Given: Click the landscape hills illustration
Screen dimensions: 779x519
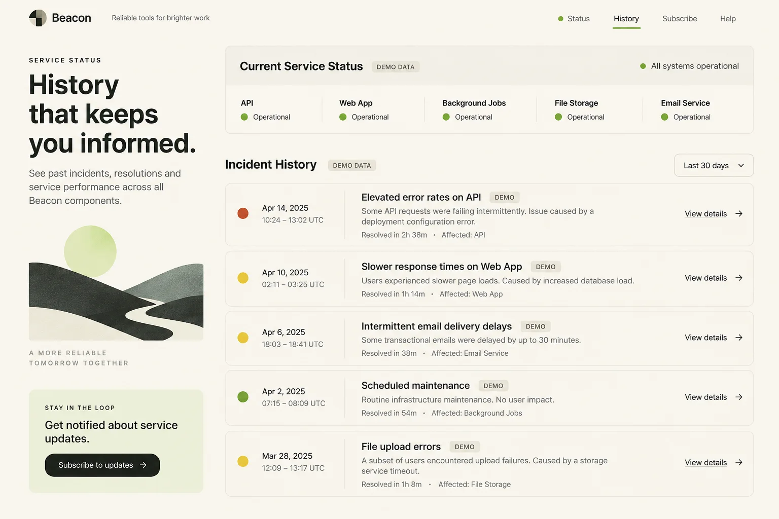Looking at the screenshot, I should [116, 283].
